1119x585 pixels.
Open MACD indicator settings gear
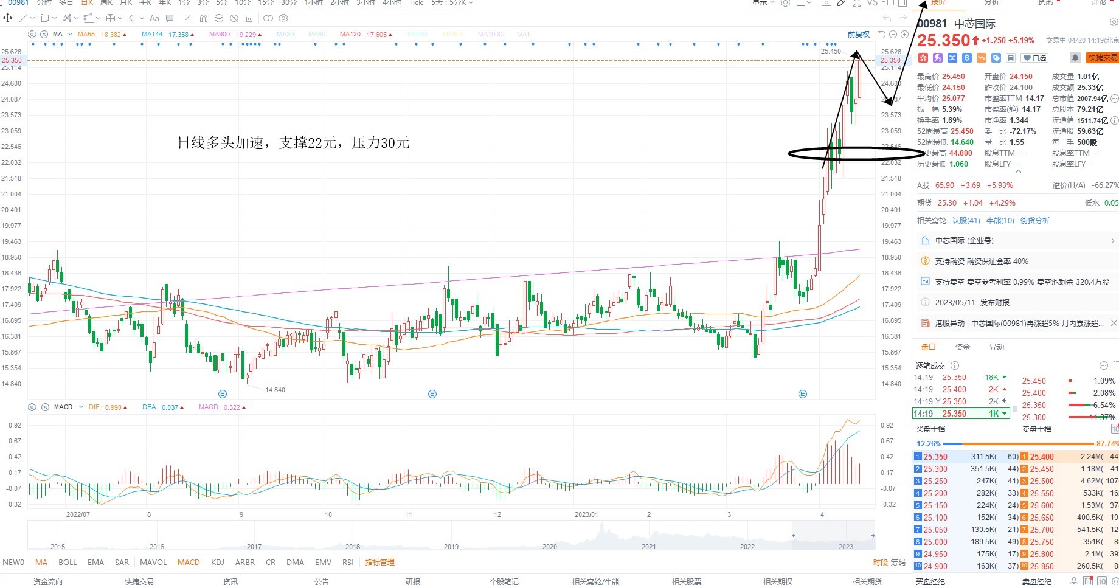pos(32,407)
